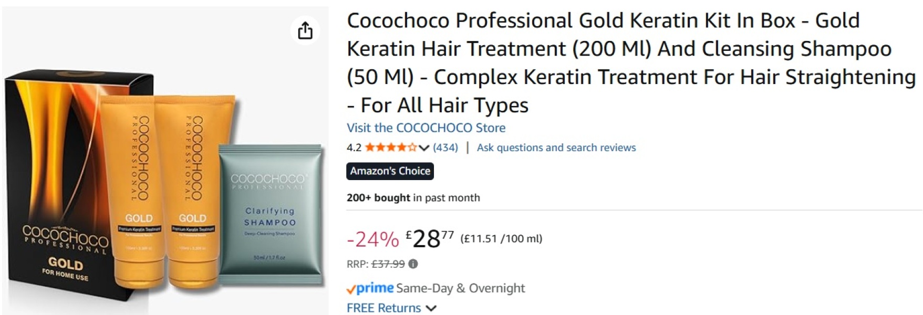The height and width of the screenshot is (315, 923).
Task: Click the share icon
Action: (x=305, y=31)
